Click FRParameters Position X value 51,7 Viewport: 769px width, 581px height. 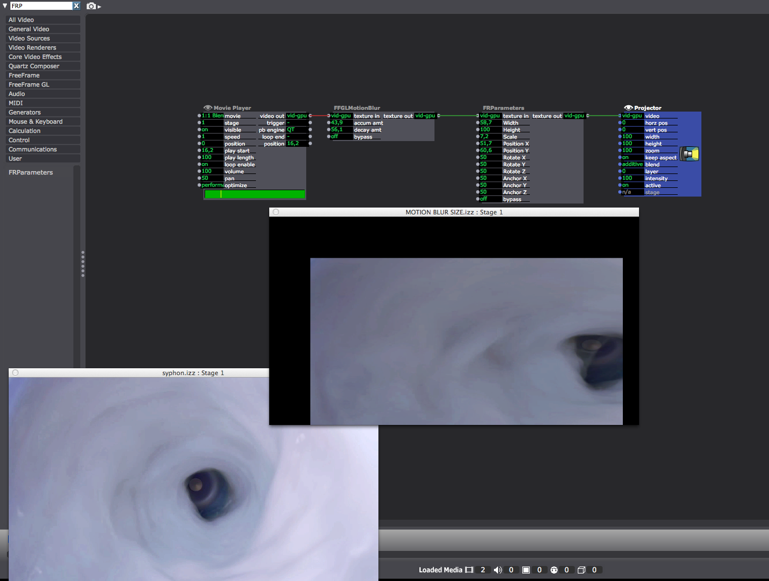coord(490,143)
